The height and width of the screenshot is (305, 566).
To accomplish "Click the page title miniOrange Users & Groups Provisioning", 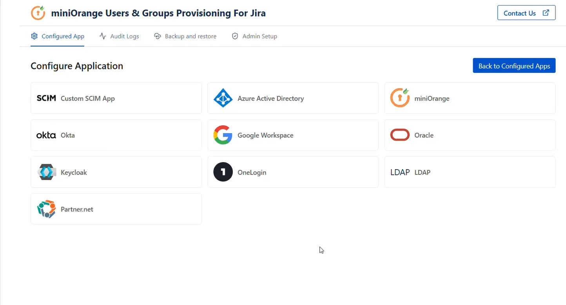I will point(158,13).
